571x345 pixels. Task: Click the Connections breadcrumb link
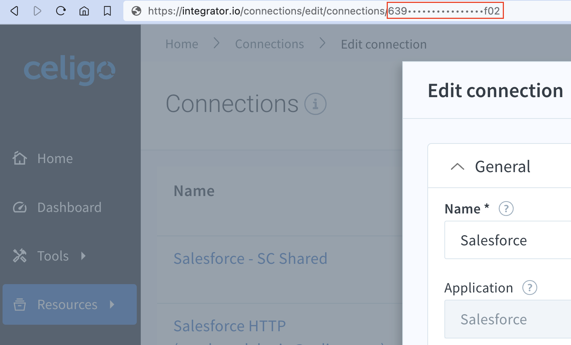click(x=270, y=44)
